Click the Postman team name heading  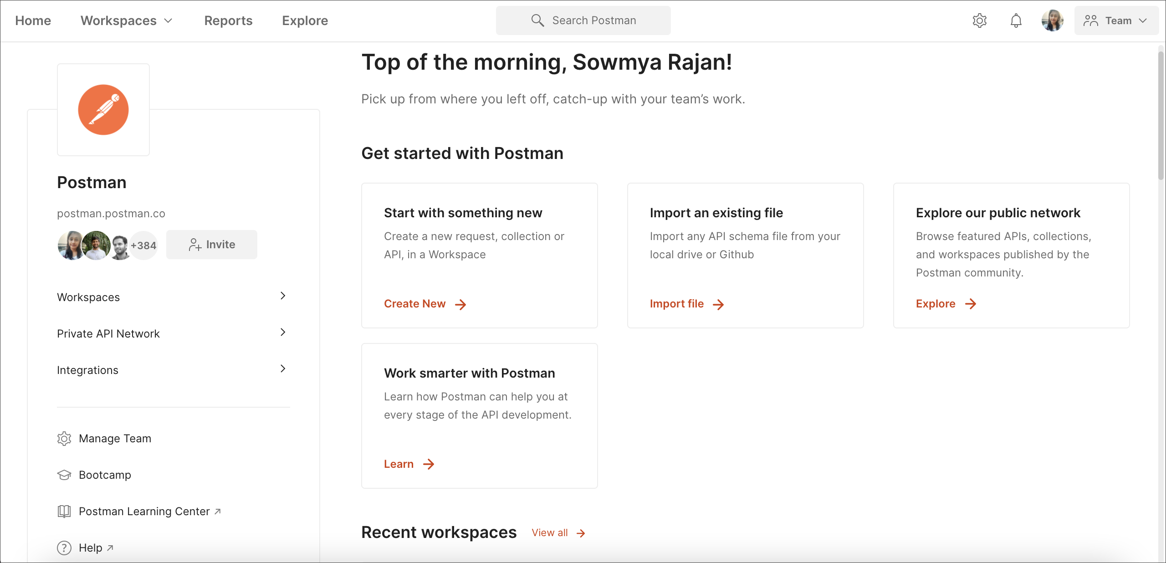[x=92, y=183]
